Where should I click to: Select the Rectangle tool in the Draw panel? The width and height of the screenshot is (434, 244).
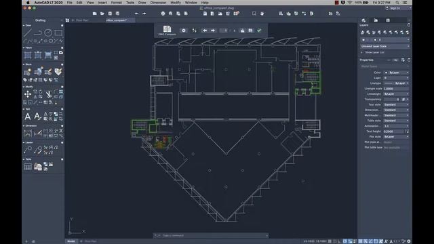[x=58, y=33]
